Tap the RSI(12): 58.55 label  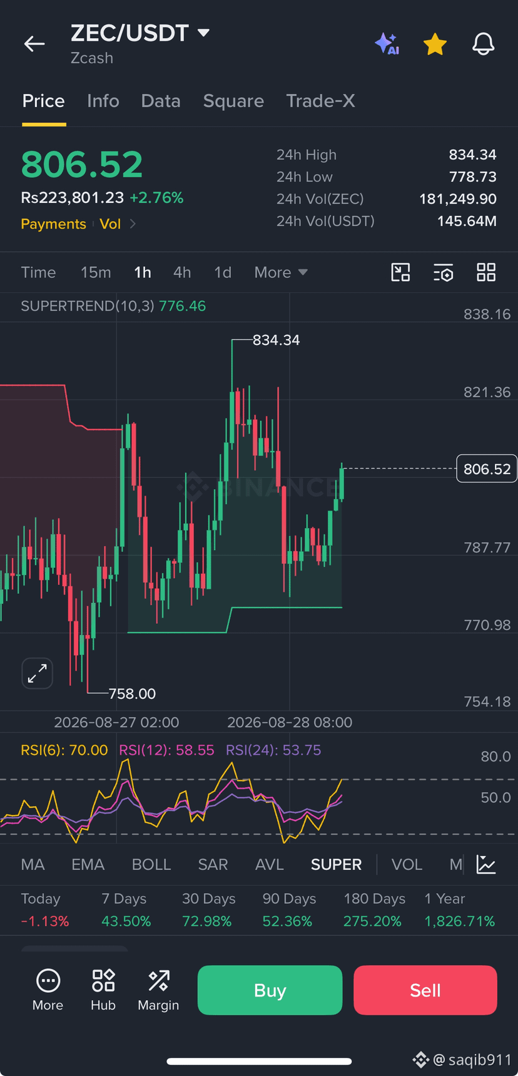[166, 750]
